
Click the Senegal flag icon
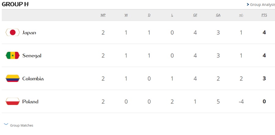13,55
